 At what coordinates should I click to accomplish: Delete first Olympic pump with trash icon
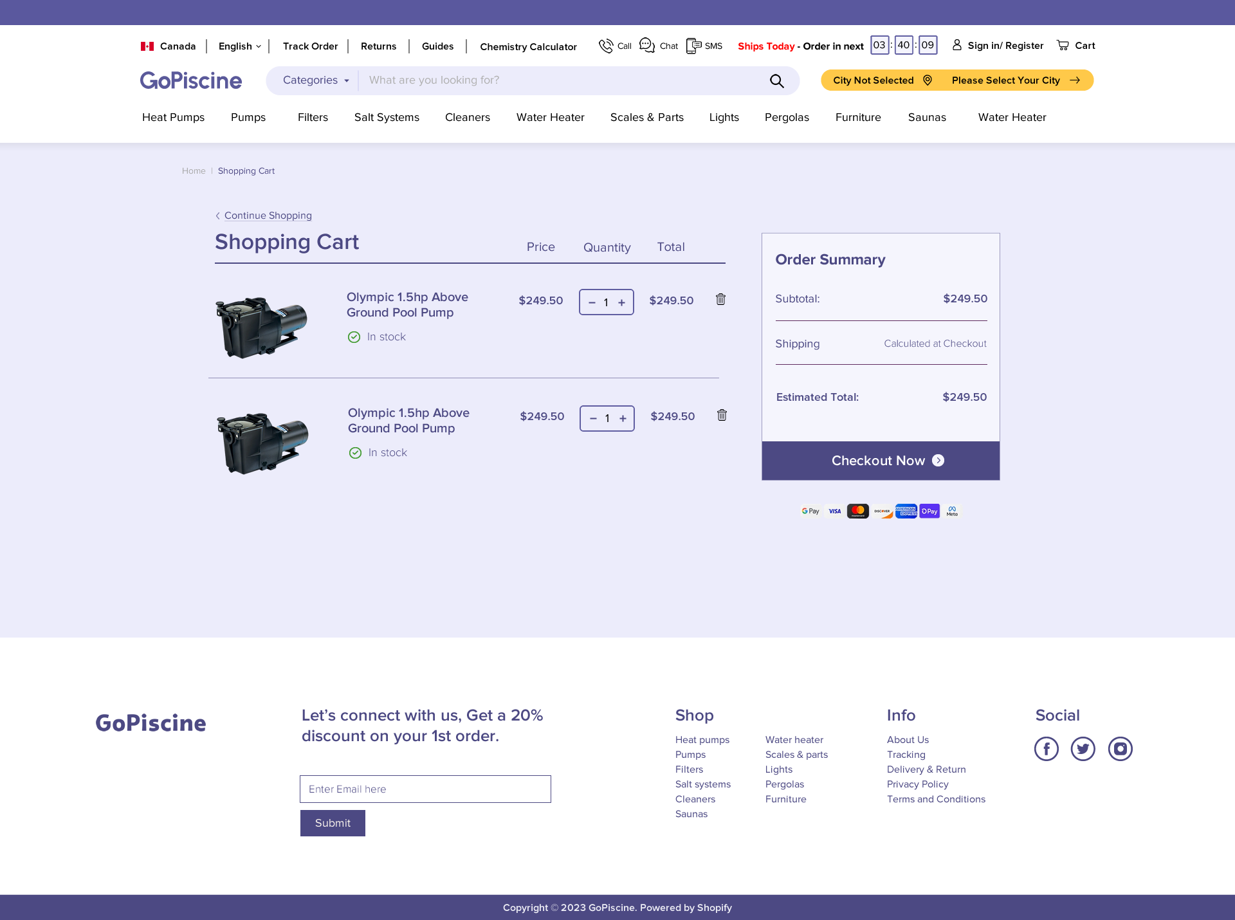(x=721, y=299)
